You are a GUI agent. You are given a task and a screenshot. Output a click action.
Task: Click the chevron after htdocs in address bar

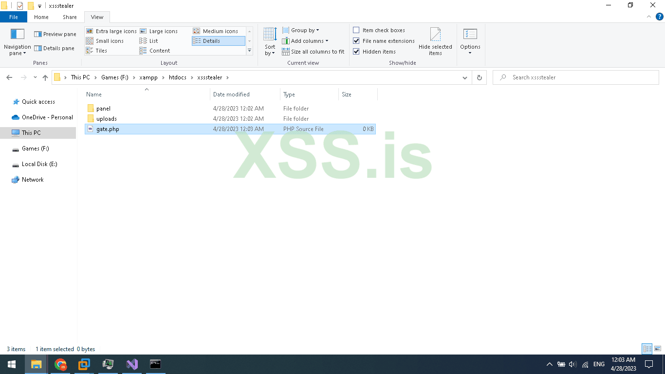tap(192, 77)
